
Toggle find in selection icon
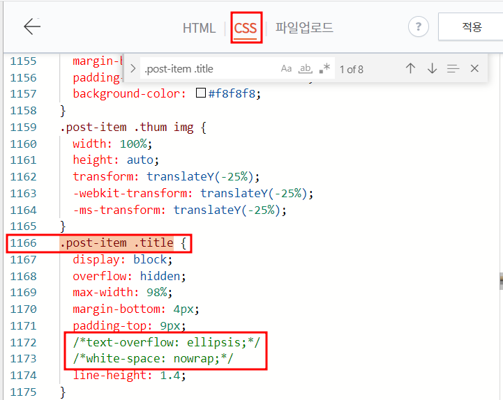[x=453, y=68]
